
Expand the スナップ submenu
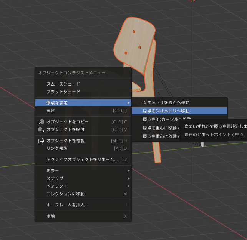(83, 178)
